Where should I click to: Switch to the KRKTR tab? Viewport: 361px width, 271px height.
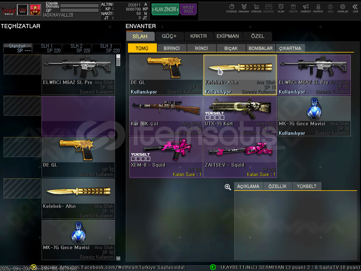tap(198, 36)
